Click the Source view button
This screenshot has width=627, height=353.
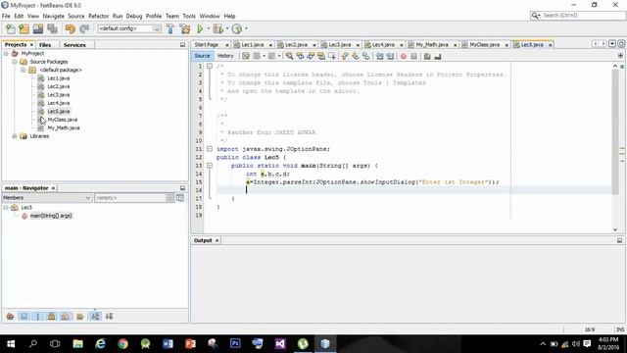[202, 56]
